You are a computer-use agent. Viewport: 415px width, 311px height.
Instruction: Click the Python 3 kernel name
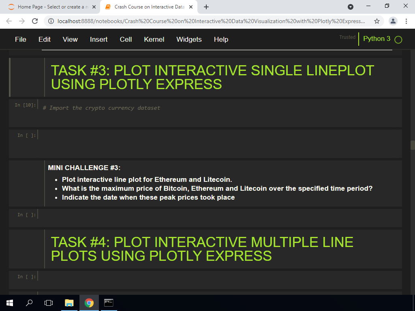376,38
